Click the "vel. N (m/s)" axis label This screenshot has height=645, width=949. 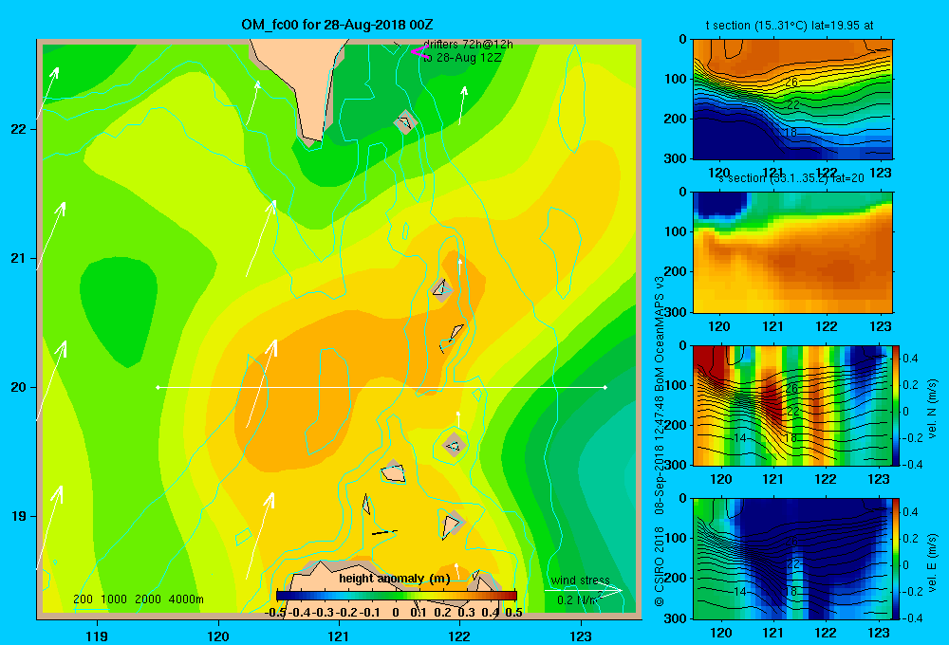point(932,409)
